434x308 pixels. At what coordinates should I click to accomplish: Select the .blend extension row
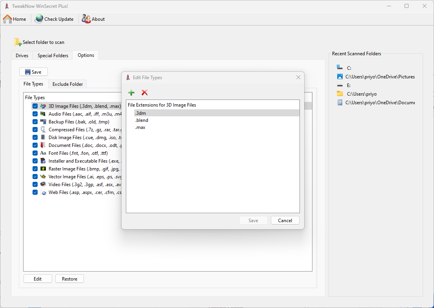click(x=216, y=120)
